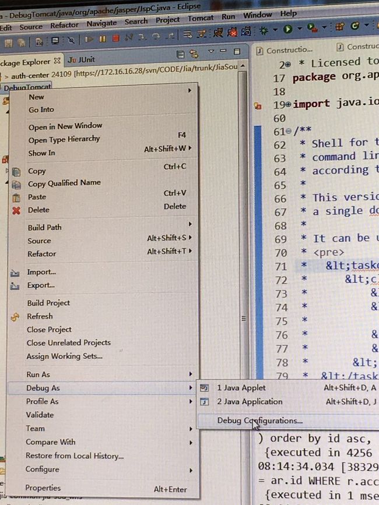Viewport: 379px width, 505px height.
Task: Open the Tomcat menu
Action: tap(201, 18)
